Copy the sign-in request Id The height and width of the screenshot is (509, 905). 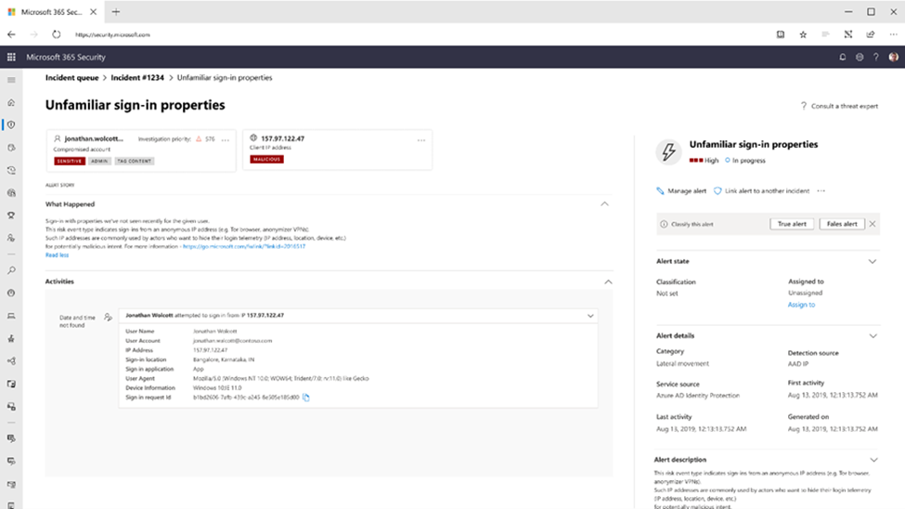point(306,398)
